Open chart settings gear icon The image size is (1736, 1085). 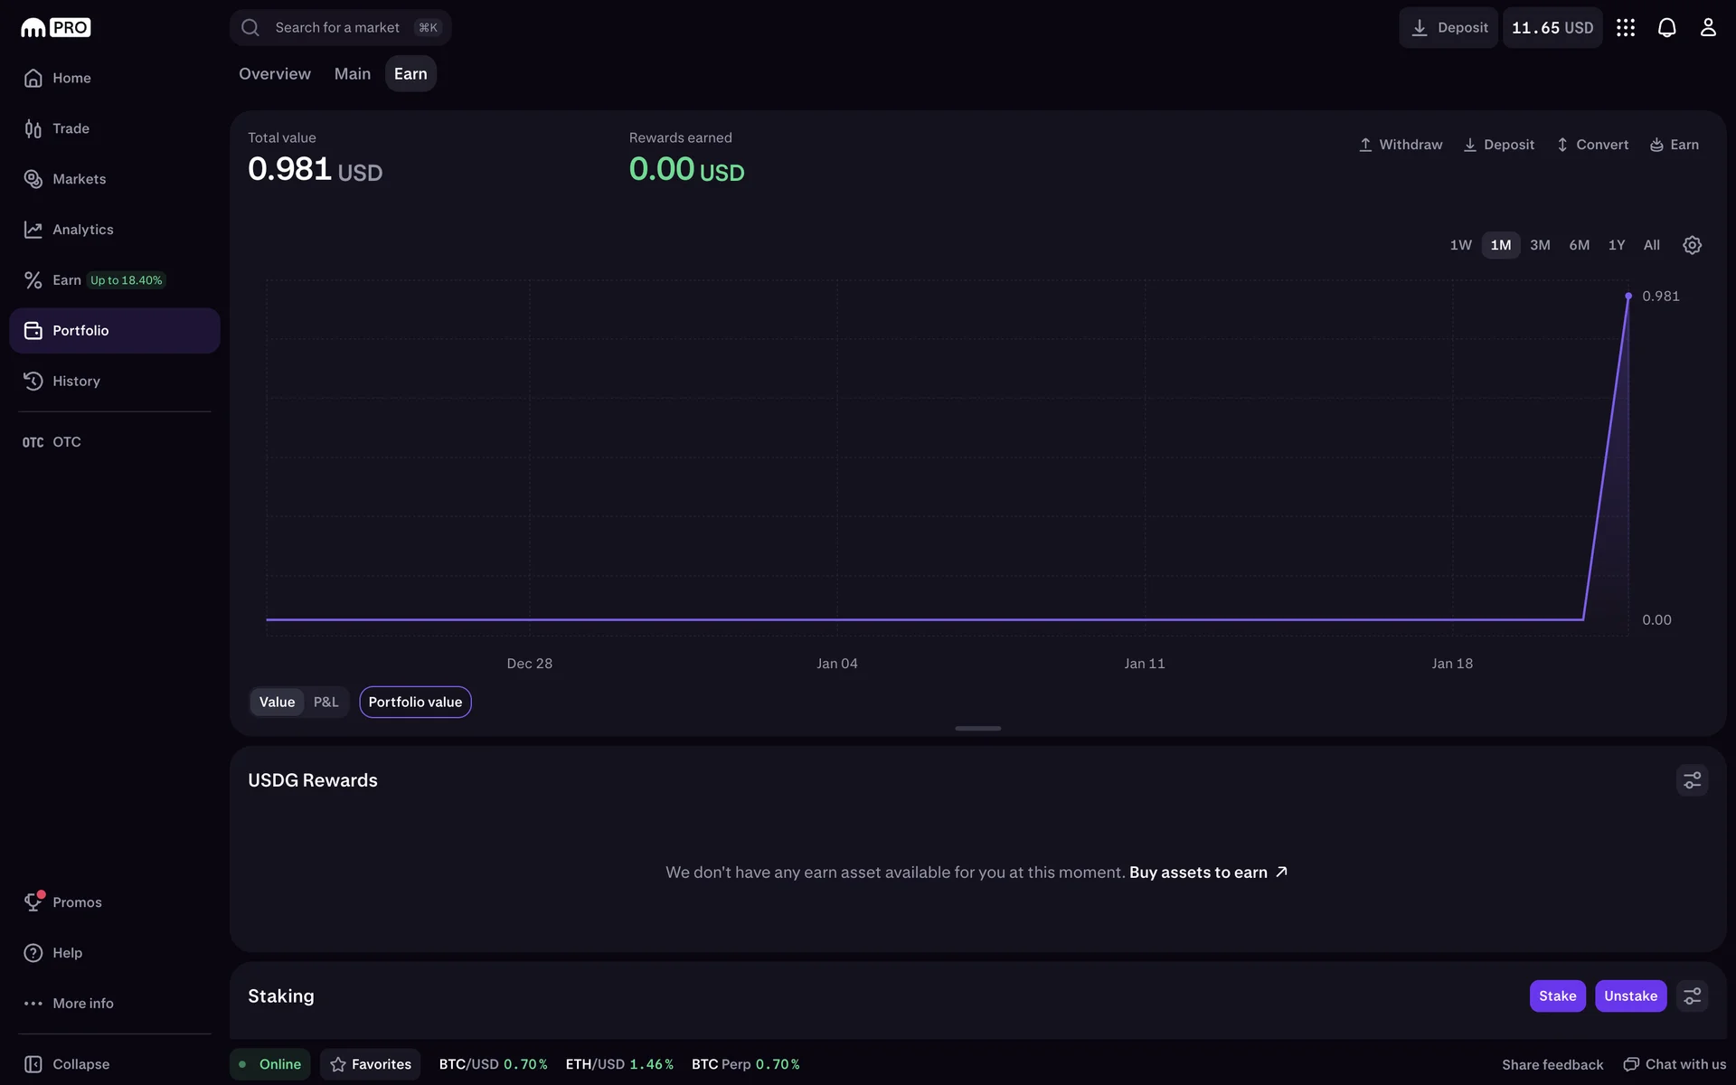click(x=1692, y=245)
